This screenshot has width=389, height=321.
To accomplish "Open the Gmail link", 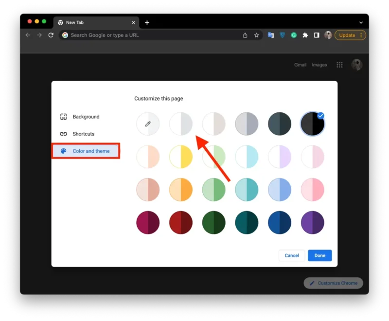I will pyautogui.click(x=300, y=65).
